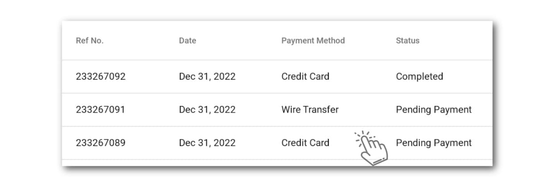Click the Status column header
The width and height of the screenshot is (555, 187).
click(x=408, y=41)
